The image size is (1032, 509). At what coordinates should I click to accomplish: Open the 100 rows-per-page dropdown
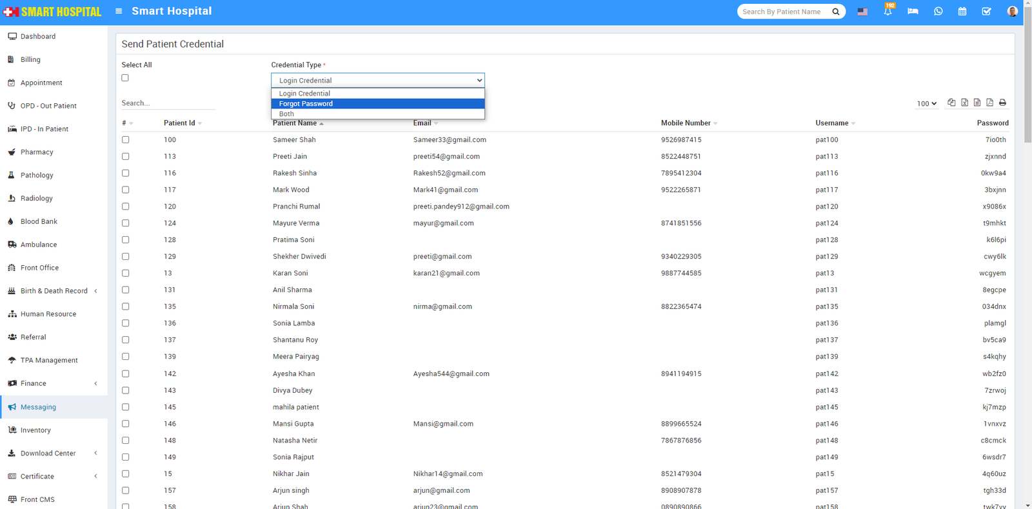tap(926, 103)
